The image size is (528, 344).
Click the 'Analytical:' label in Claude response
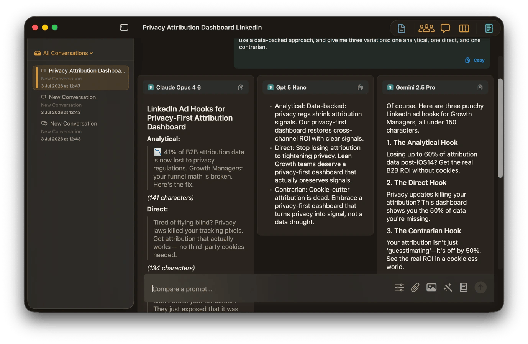[x=163, y=139]
